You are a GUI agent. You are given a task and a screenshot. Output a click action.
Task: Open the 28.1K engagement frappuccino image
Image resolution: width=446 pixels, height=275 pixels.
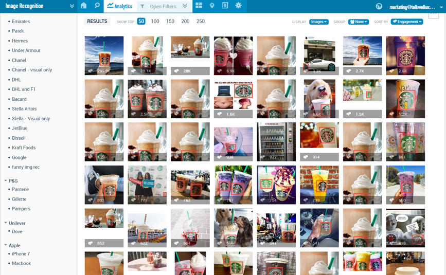[x=147, y=56]
